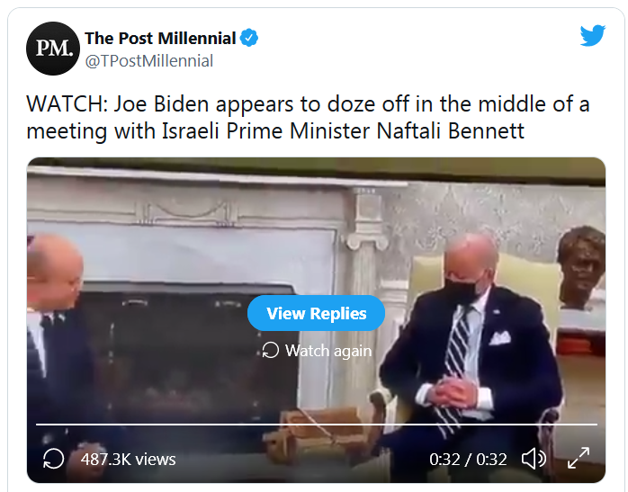This screenshot has width=628, height=492.
Task: Click The Post Millennial PM avatar
Action: click(52, 49)
